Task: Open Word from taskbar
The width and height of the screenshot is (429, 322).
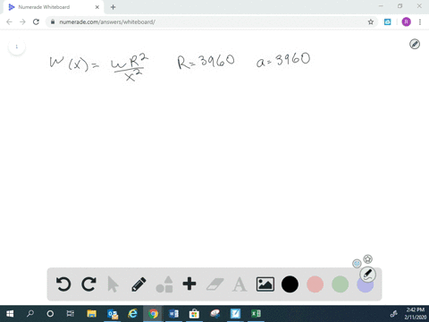Action: coord(173,314)
